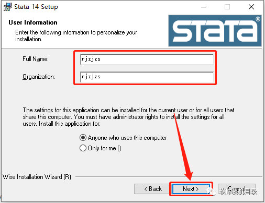The height and width of the screenshot is (203, 265).
Task: Click the Wise Installation Wizard text
Action: pos(37,177)
